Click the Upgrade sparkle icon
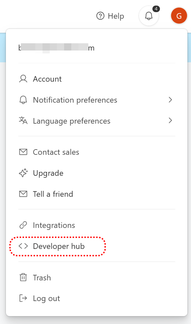The height and width of the screenshot is (324, 191). point(23,173)
